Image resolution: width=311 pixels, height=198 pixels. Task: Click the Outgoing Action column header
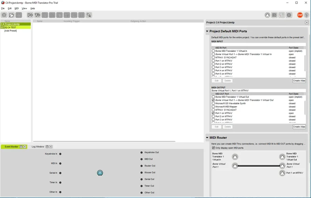(x=138, y=21)
